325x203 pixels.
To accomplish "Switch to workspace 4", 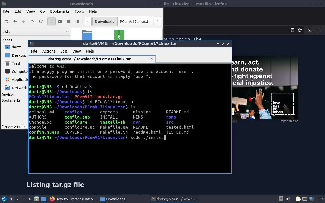I will pos(30,199).
